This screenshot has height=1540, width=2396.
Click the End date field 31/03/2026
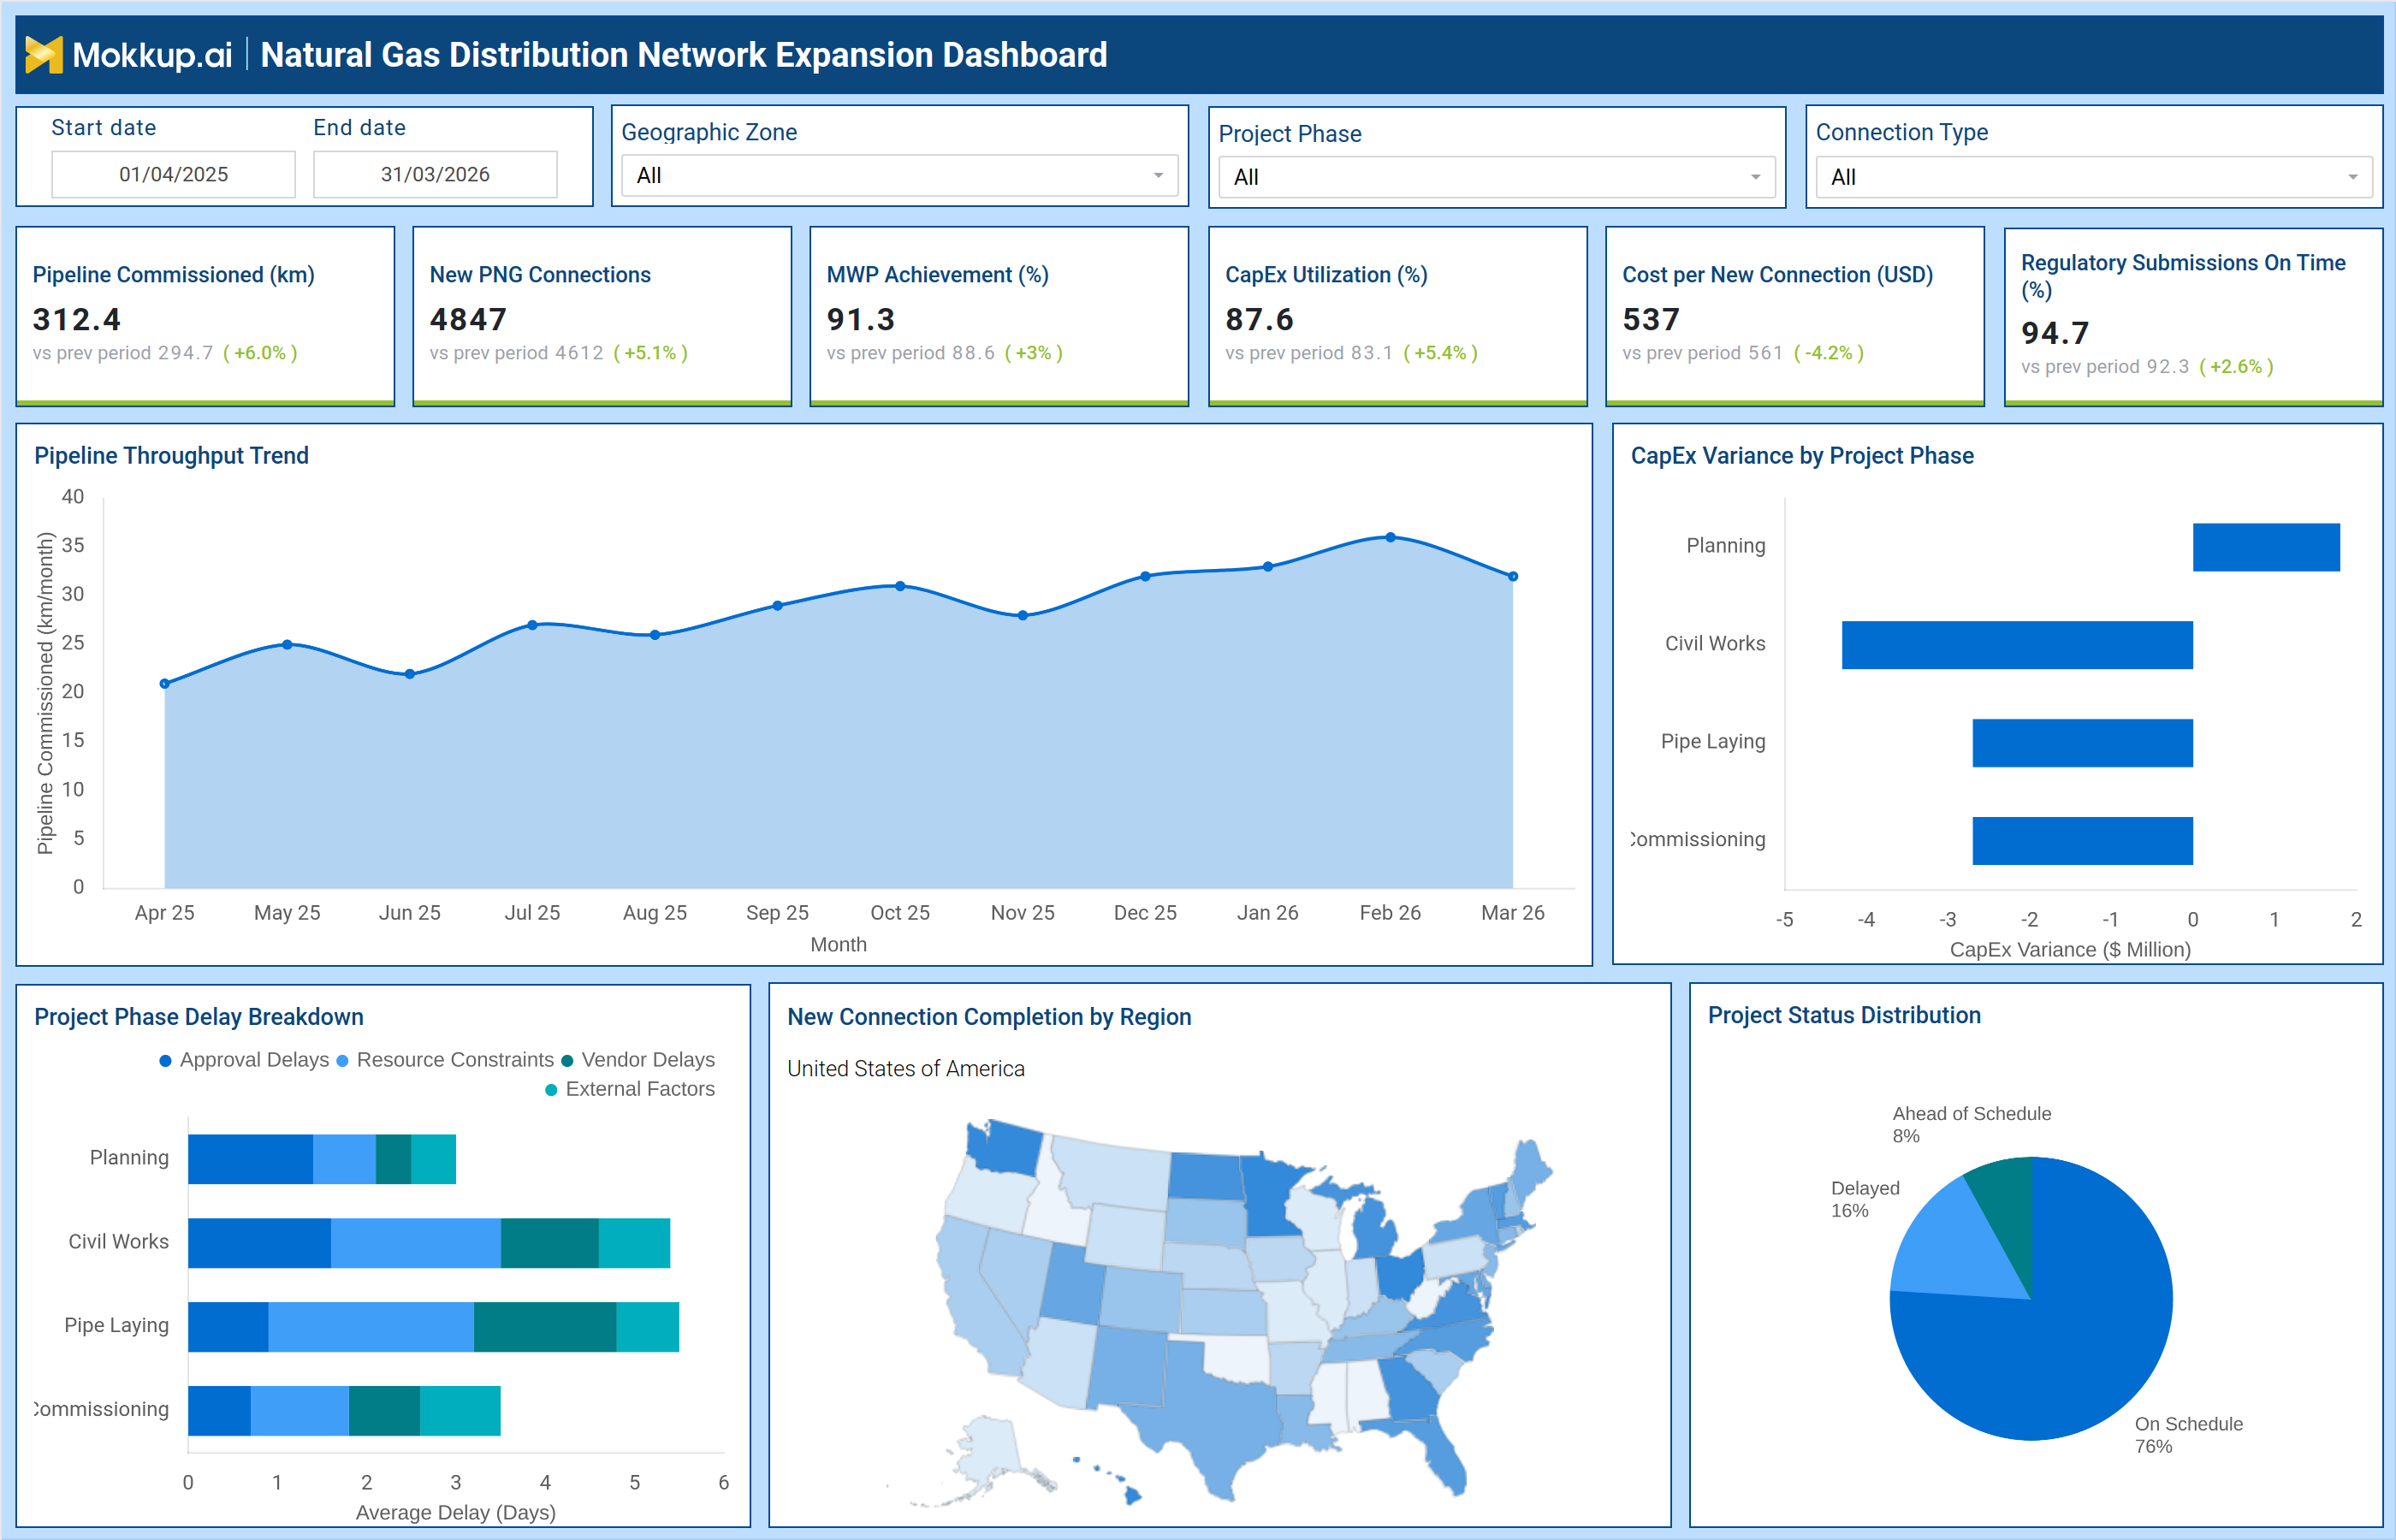tap(435, 175)
